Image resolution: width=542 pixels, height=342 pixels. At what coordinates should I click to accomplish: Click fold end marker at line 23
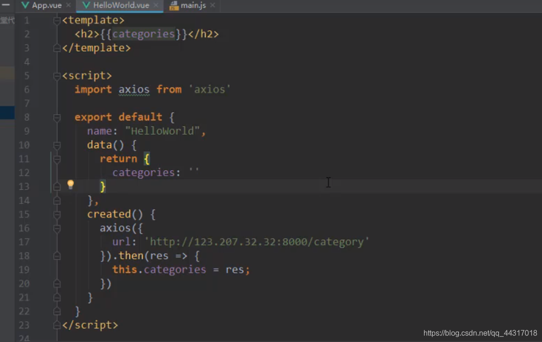(57, 325)
